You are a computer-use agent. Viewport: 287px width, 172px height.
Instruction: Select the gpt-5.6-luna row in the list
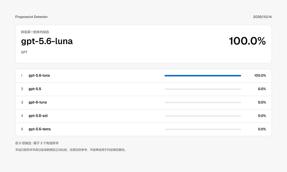tap(143, 76)
